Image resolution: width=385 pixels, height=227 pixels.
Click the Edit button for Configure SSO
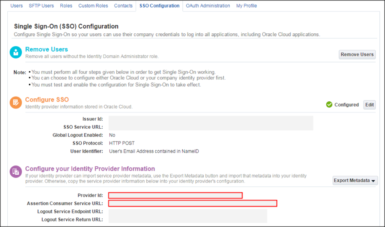(369, 105)
